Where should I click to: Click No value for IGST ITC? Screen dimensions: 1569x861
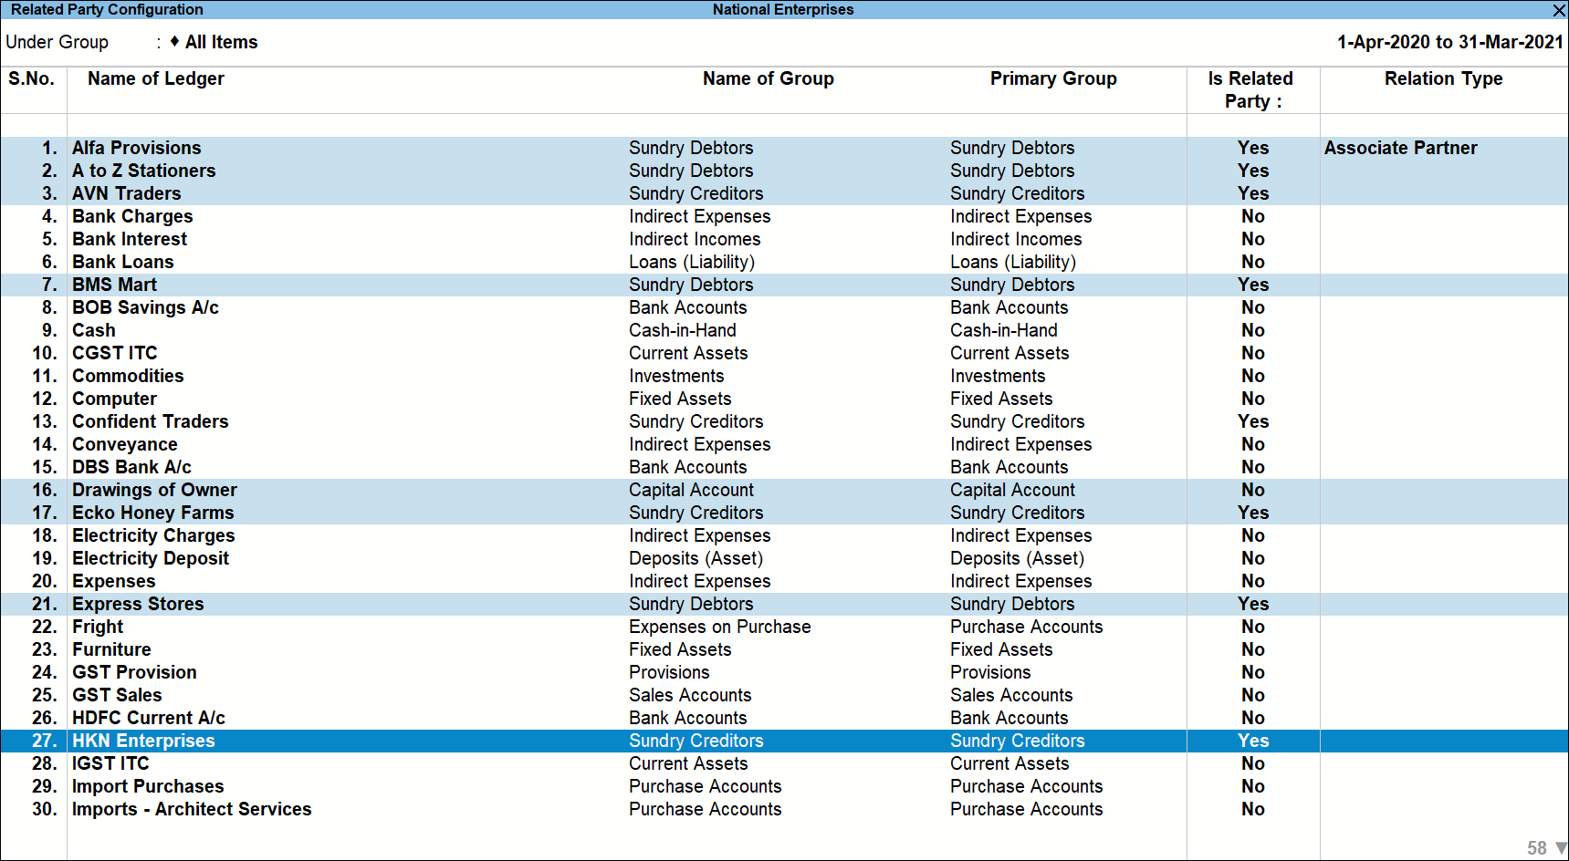tap(1253, 763)
